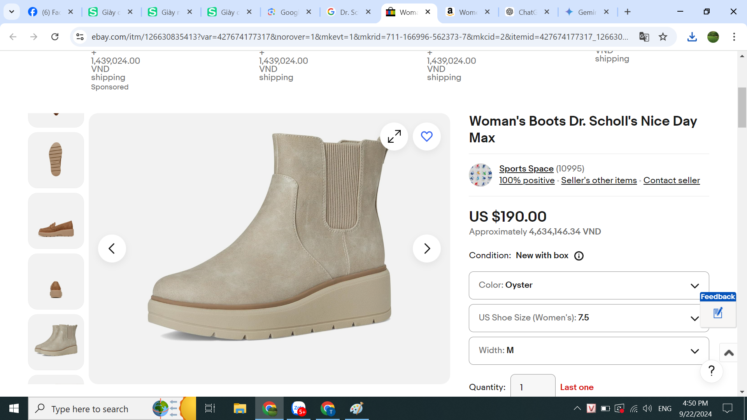The width and height of the screenshot is (747, 420).
Task: Expand the US Shoe Size dropdown
Action: (589, 318)
